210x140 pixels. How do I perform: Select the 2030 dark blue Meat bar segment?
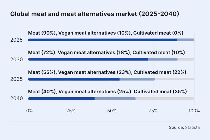88,59
